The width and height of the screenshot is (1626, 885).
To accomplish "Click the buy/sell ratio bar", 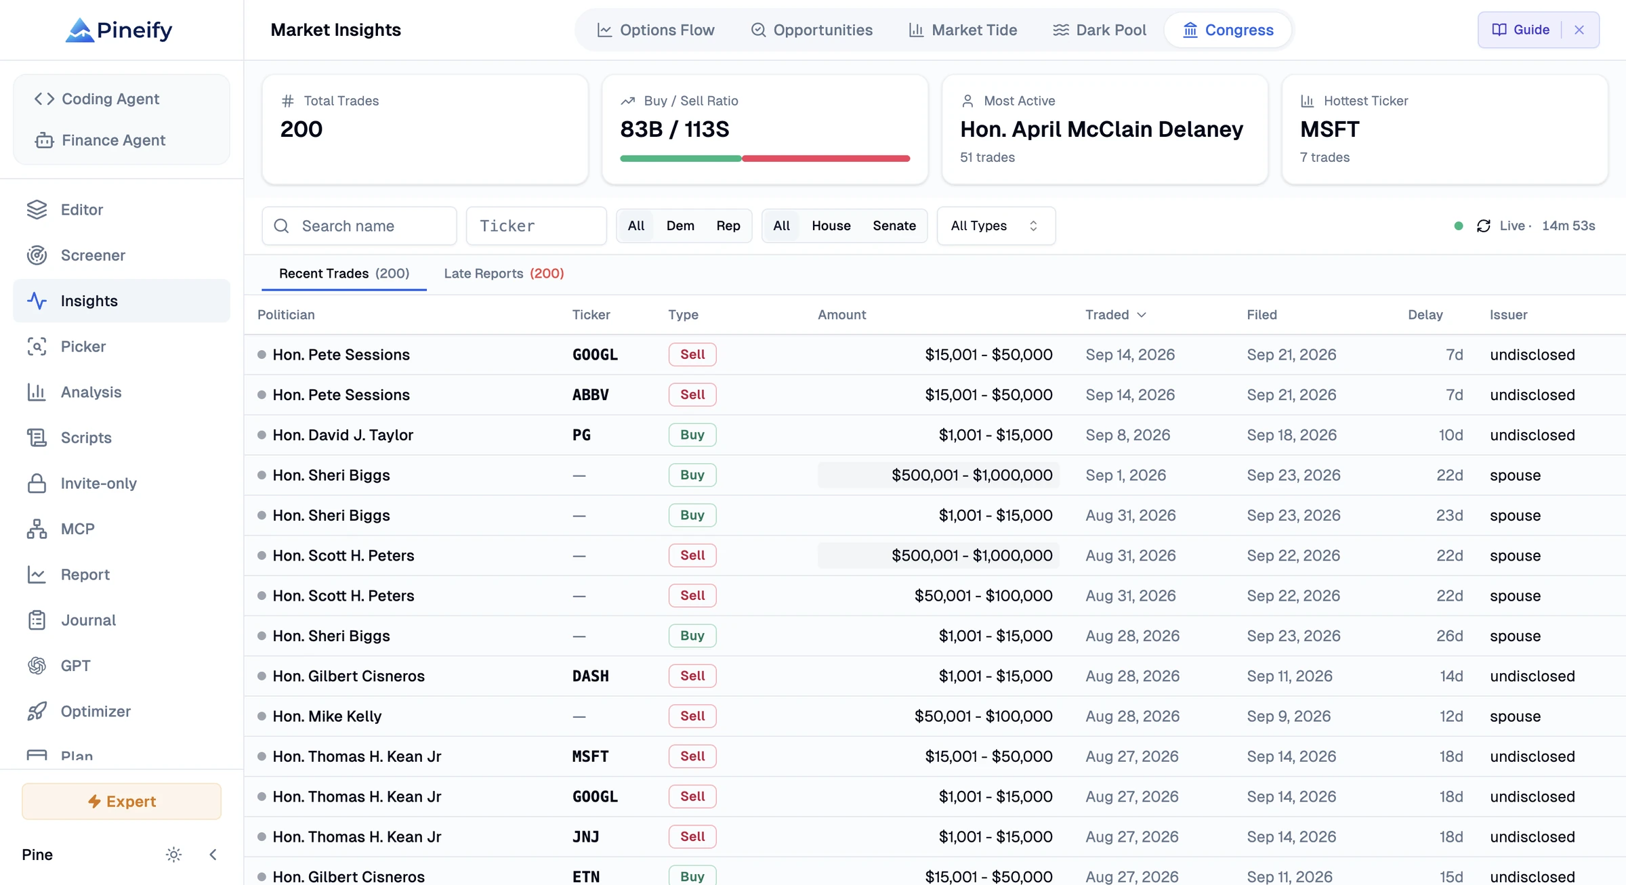I will 765,158.
